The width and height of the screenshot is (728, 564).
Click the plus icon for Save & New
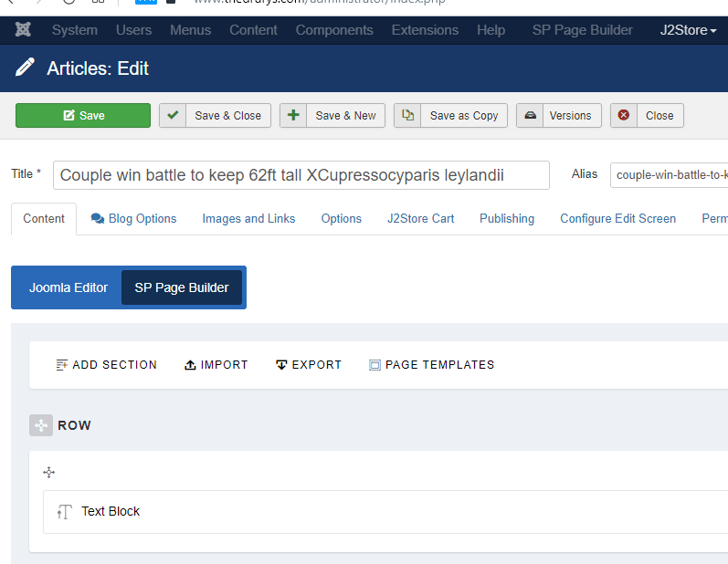[293, 115]
